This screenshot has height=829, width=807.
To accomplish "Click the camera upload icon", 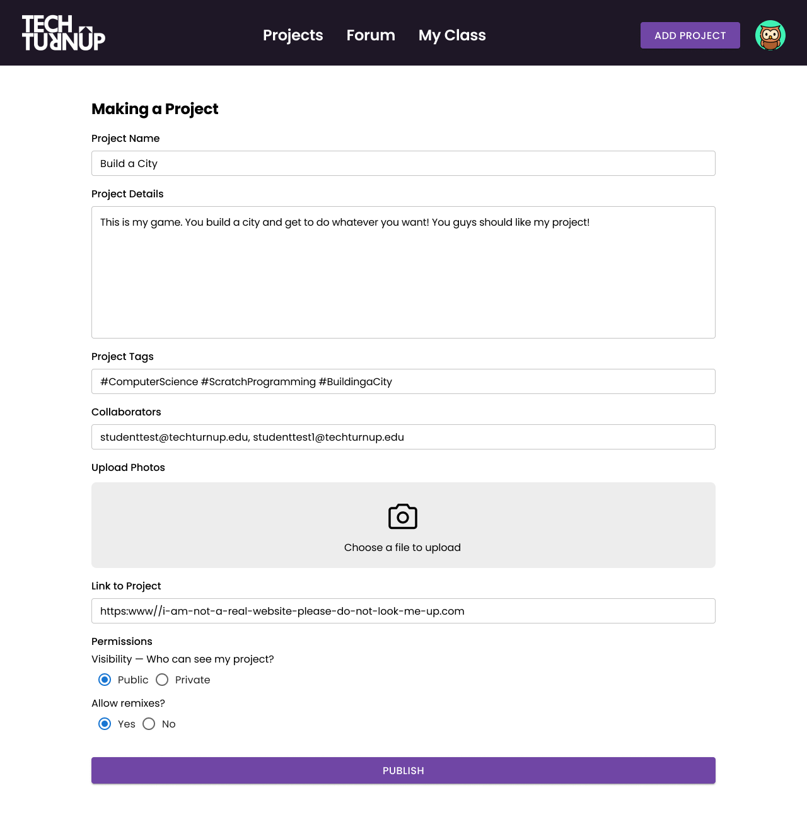I will click(403, 516).
